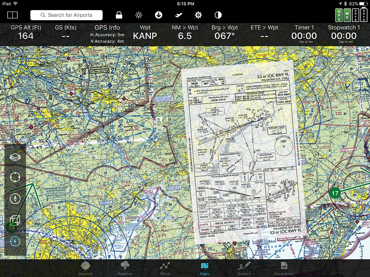Adjust screen brightness sun icon
Viewport: 370px width, 277px height.
tap(139, 15)
